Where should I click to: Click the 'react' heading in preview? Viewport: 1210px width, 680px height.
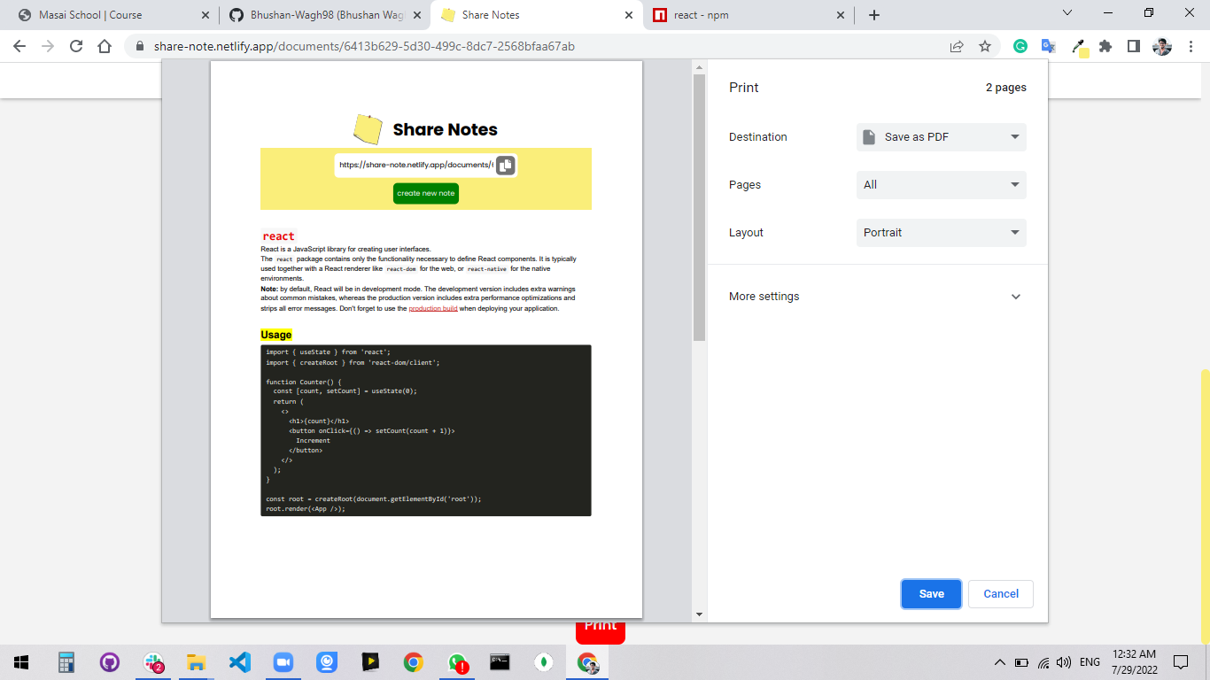coord(278,236)
